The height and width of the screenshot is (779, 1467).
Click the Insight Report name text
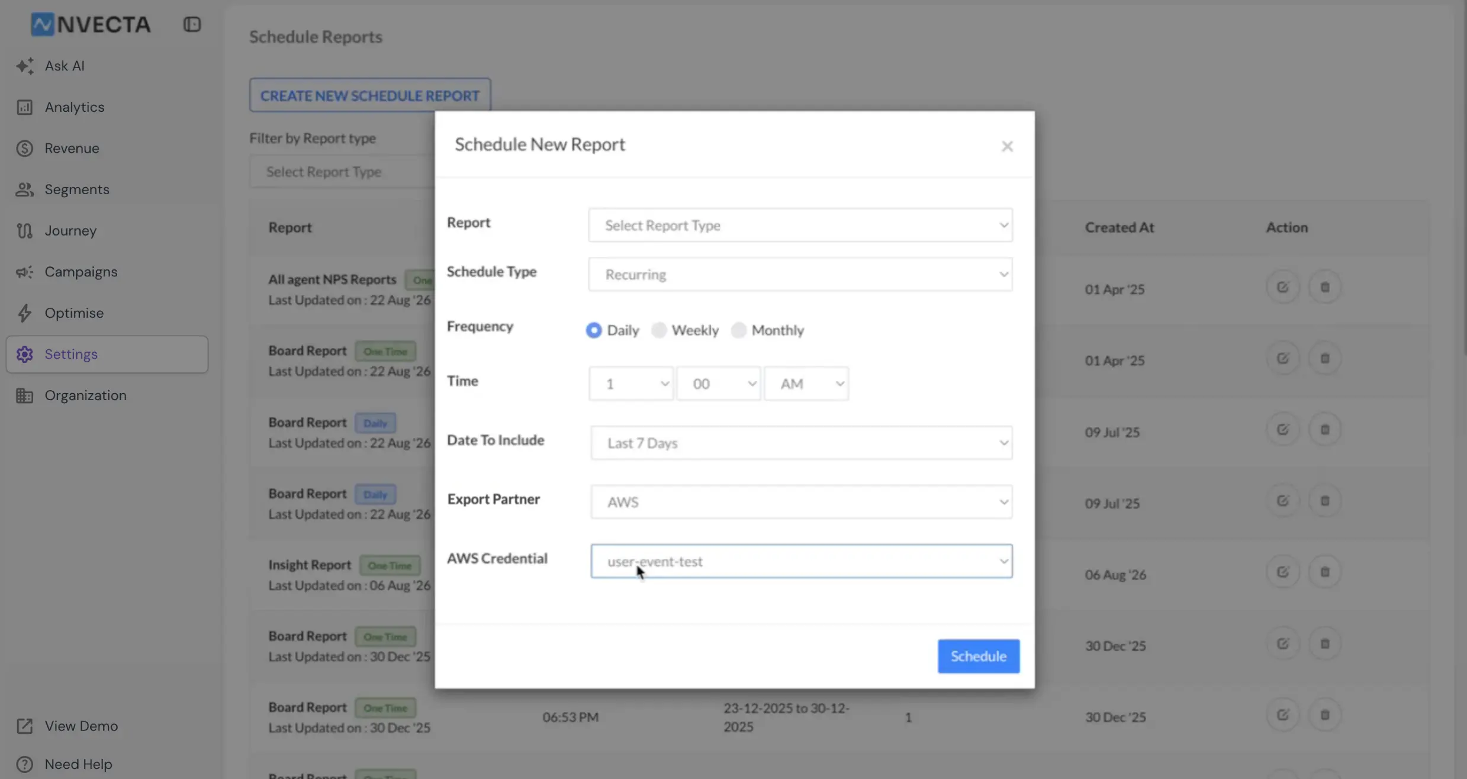pos(310,565)
